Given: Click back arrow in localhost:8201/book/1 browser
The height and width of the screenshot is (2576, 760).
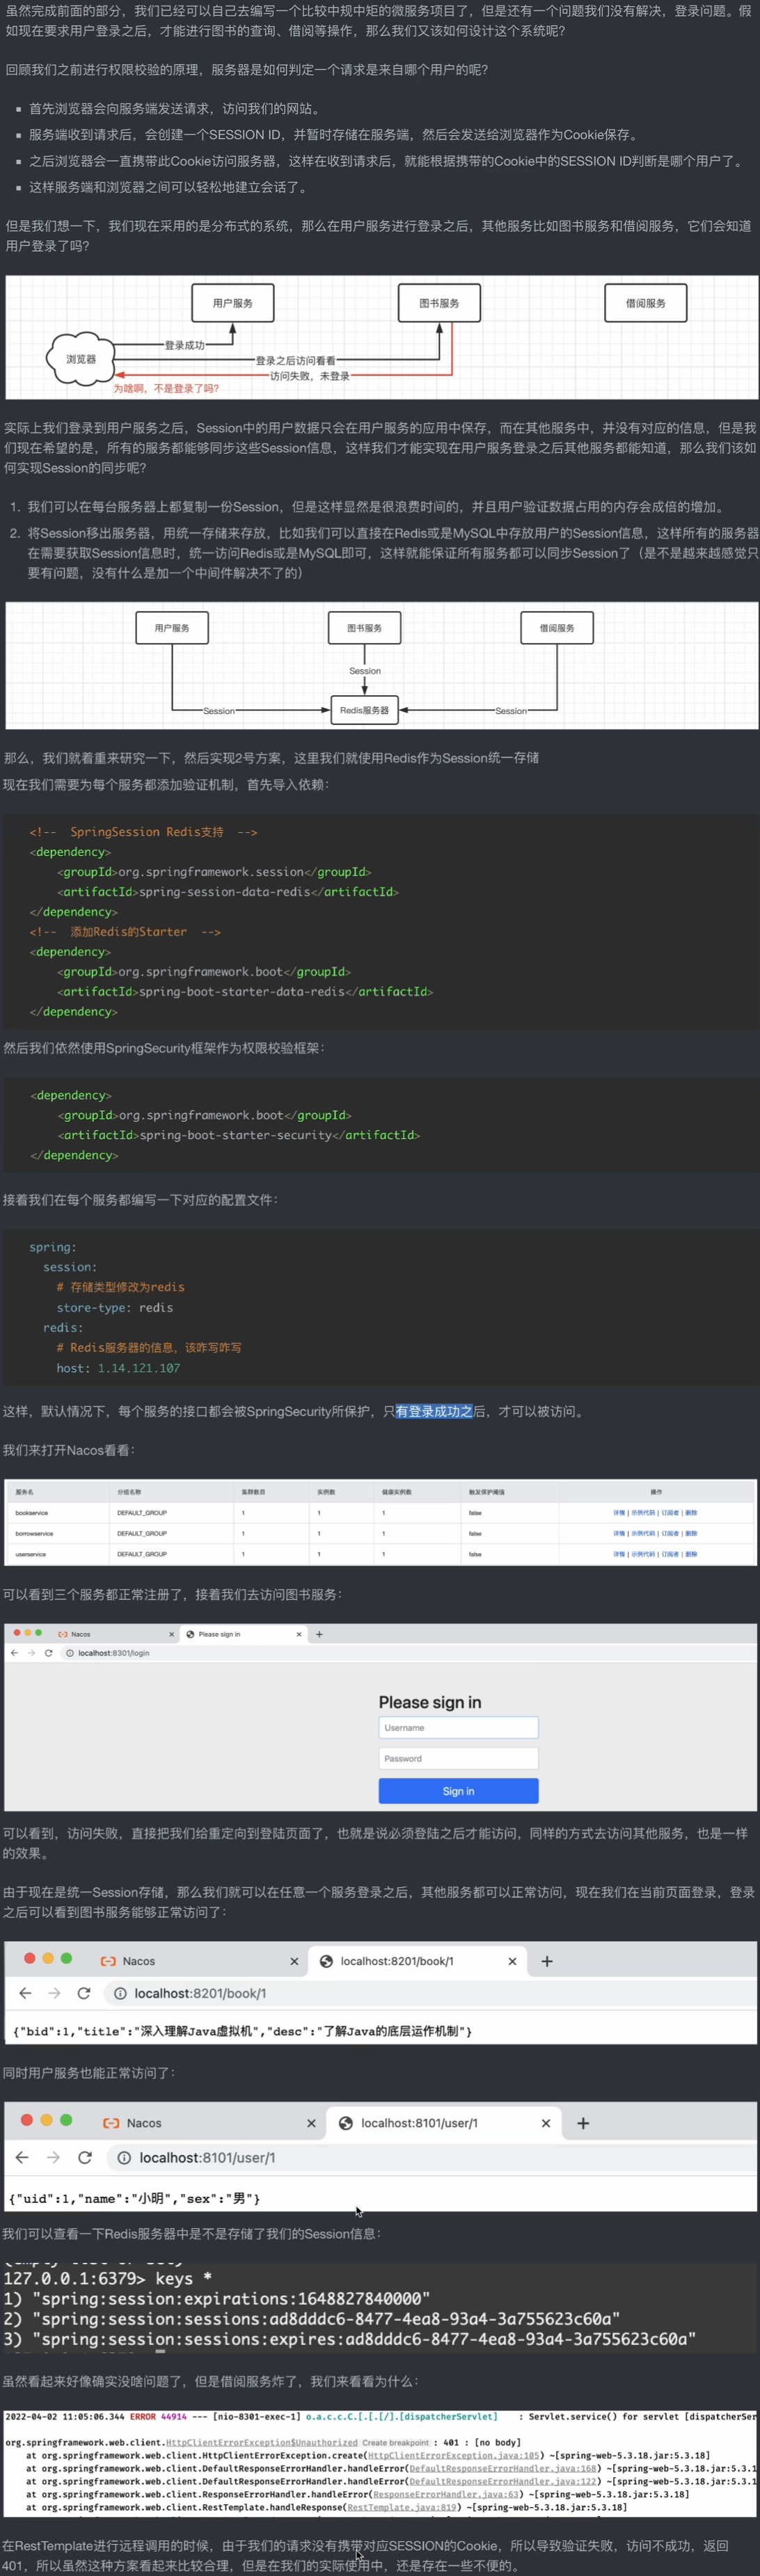Looking at the screenshot, I should [x=25, y=1993].
